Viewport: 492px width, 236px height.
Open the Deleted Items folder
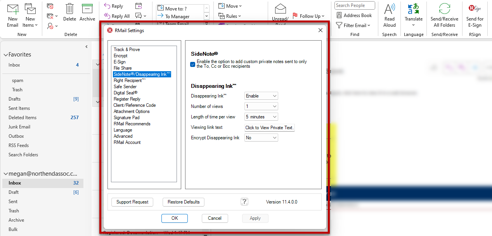[x=23, y=118]
